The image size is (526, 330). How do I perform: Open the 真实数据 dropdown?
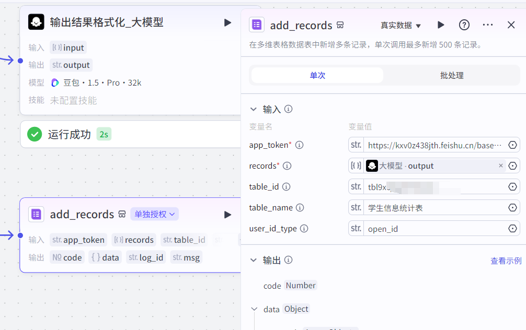401,26
